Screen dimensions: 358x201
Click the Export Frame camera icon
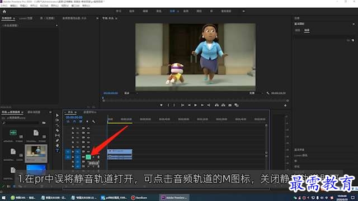point(230,105)
